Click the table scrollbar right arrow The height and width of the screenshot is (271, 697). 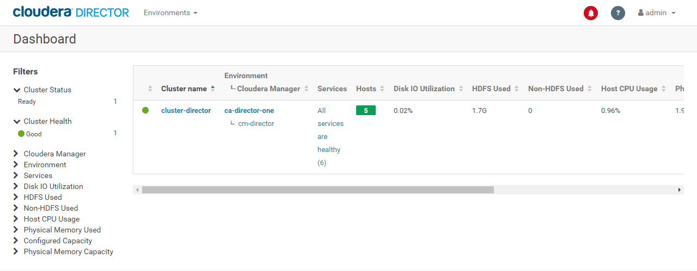pyautogui.click(x=679, y=190)
